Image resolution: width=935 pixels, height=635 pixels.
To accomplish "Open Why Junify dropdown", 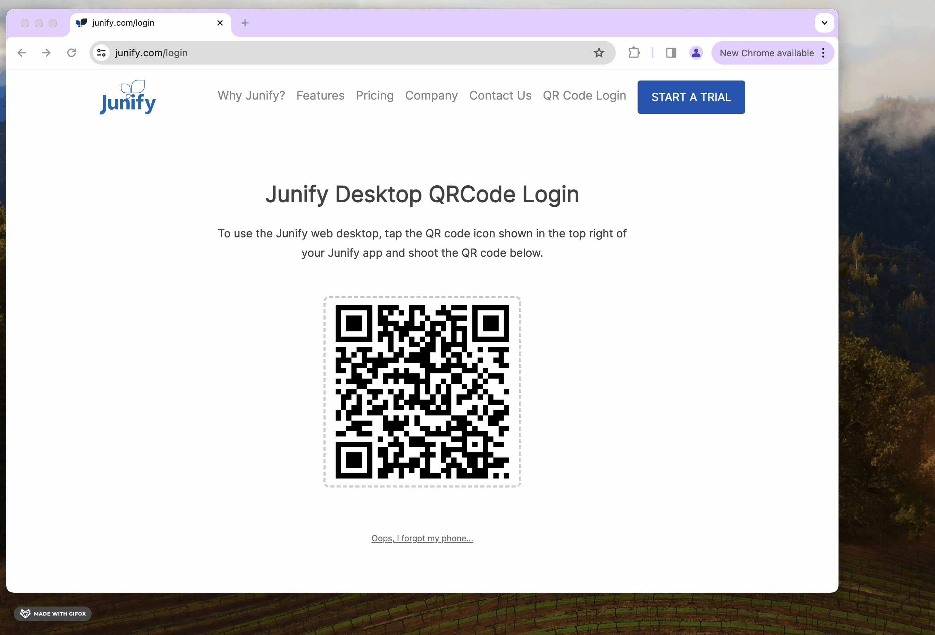I will pyautogui.click(x=251, y=96).
